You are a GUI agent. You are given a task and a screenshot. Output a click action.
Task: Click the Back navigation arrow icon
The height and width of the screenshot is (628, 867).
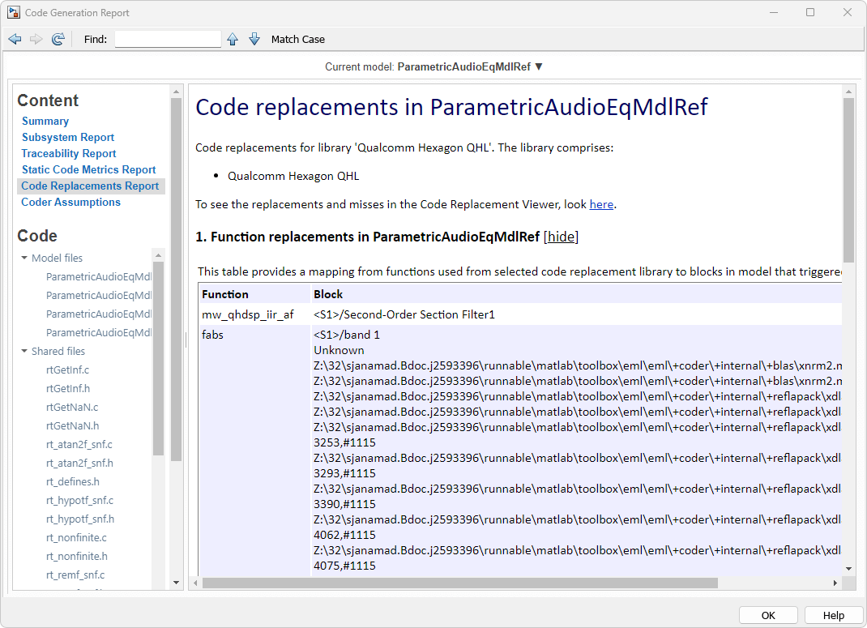[x=15, y=39]
